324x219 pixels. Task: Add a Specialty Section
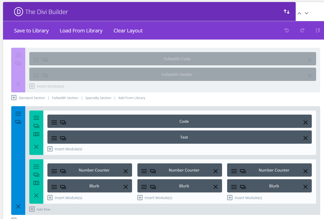(x=98, y=98)
